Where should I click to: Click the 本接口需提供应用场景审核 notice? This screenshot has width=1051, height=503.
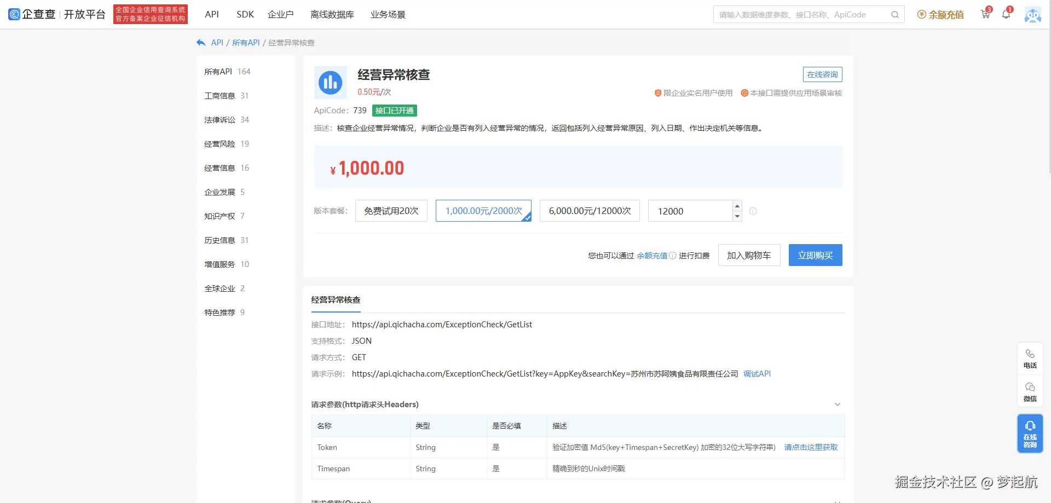792,93
